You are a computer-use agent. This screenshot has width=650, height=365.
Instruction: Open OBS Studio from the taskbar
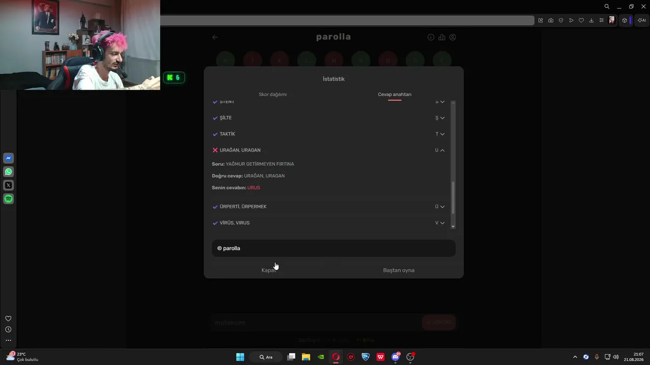click(x=410, y=357)
